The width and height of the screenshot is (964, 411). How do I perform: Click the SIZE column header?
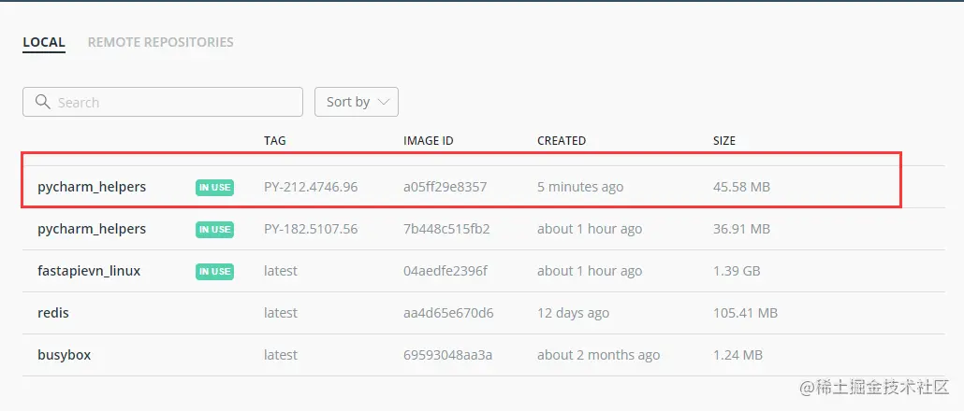[x=724, y=140]
